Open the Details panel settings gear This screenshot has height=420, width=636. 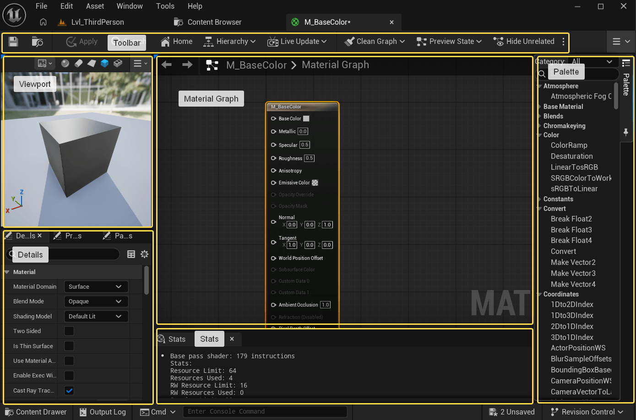pyautogui.click(x=145, y=254)
